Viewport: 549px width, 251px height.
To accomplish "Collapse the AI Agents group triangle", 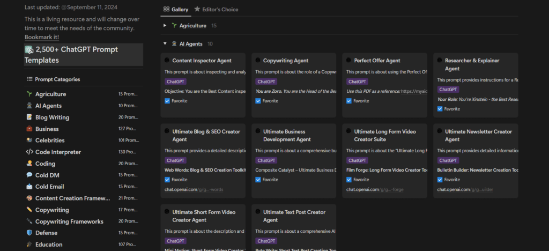I will [165, 44].
